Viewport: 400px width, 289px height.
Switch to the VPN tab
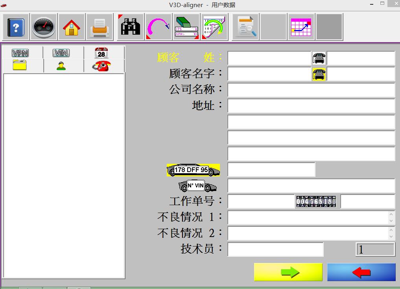pos(20,53)
